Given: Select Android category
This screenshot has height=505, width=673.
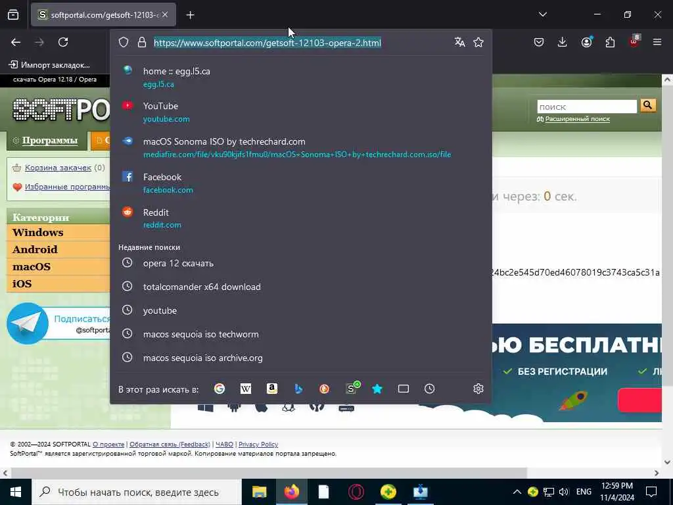Looking at the screenshot, I should coord(58,249).
